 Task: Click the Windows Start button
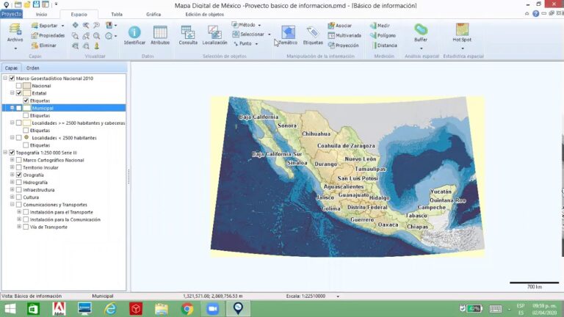point(10,309)
